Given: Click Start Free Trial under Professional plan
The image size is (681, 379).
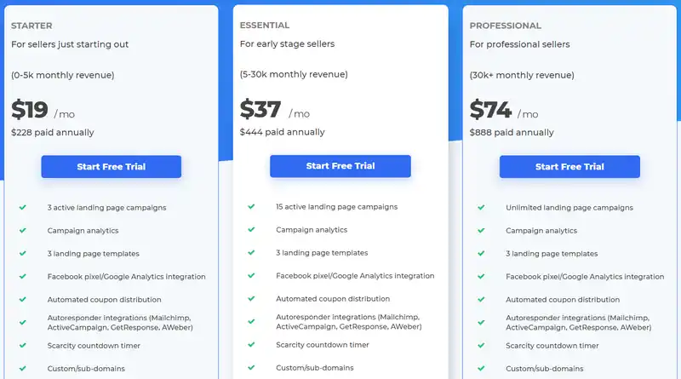Looking at the screenshot, I should [x=569, y=166].
